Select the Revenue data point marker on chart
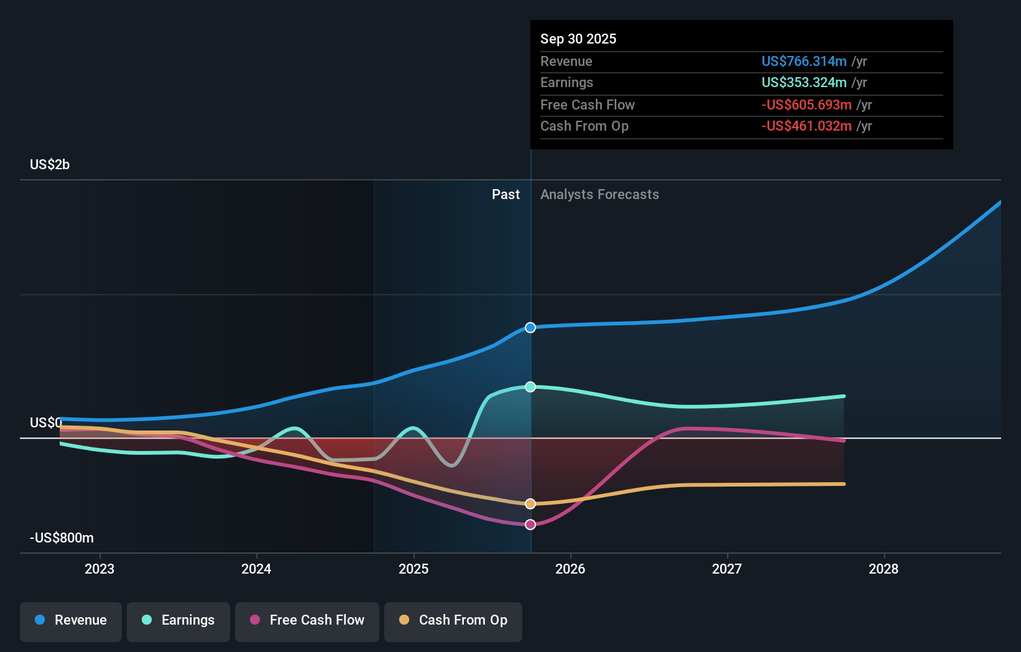The image size is (1021, 652). (530, 327)
